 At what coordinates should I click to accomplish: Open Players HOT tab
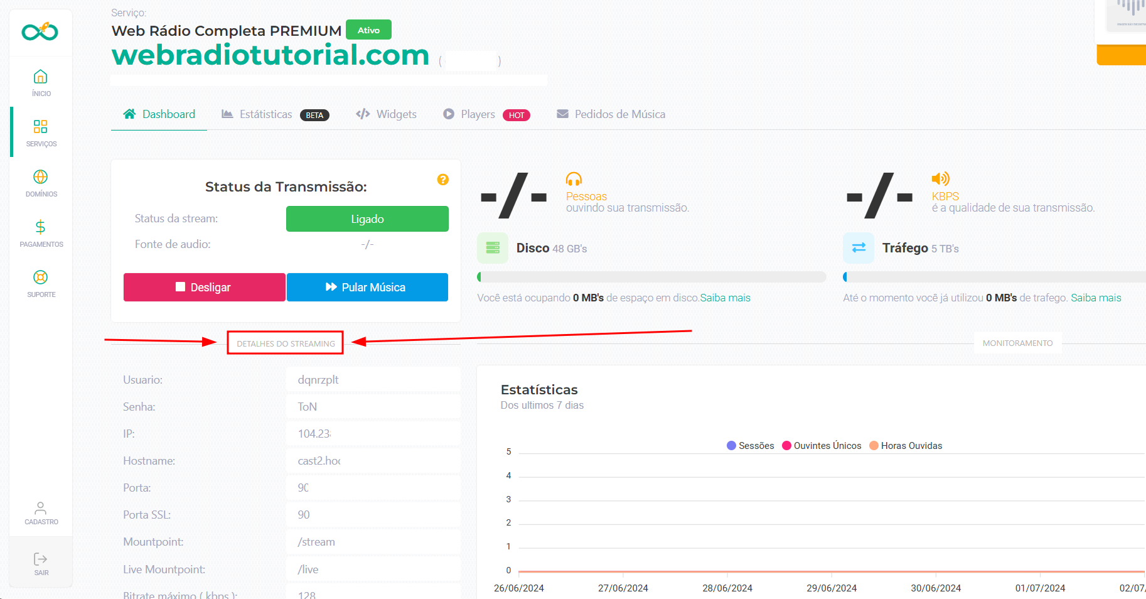click(486, 114)
